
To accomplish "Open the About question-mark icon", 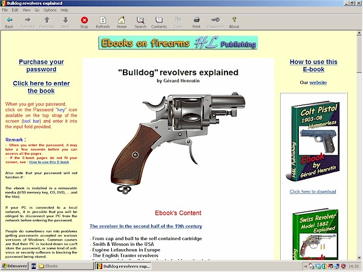I will click(234, 22).
